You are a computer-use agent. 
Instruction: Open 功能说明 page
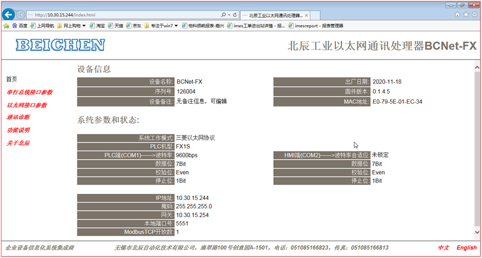(18, 130)
